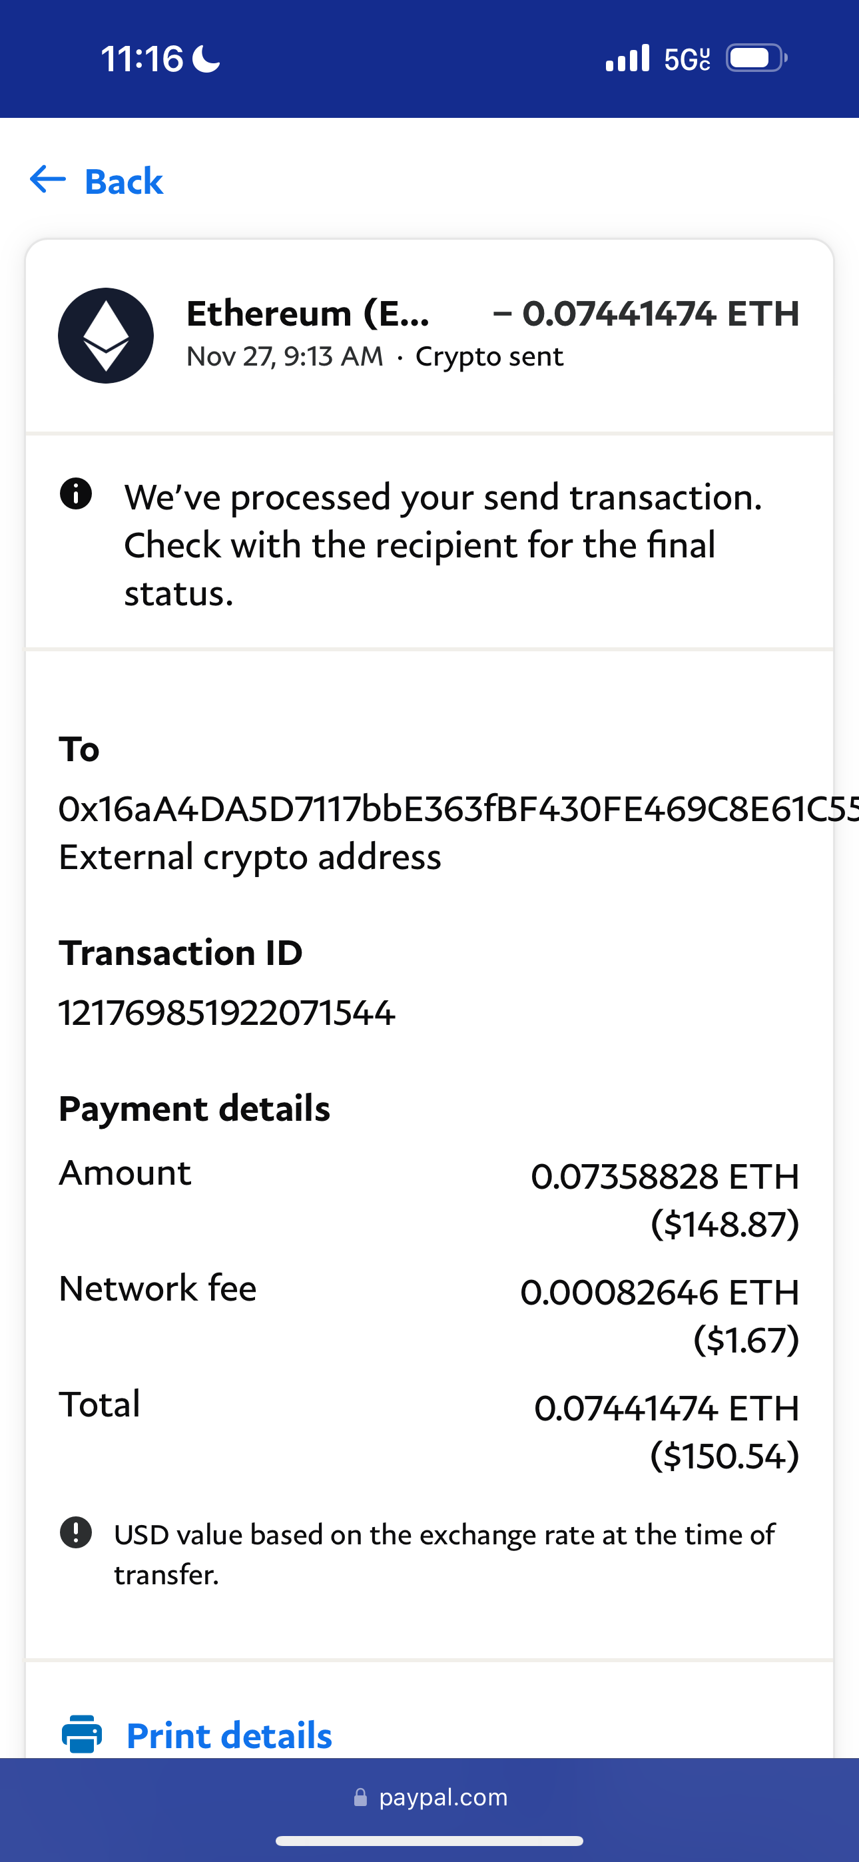Viewport: 859px width, 1862px height.
Task: Tap the back arrow icon
Action: coord(48,179)
